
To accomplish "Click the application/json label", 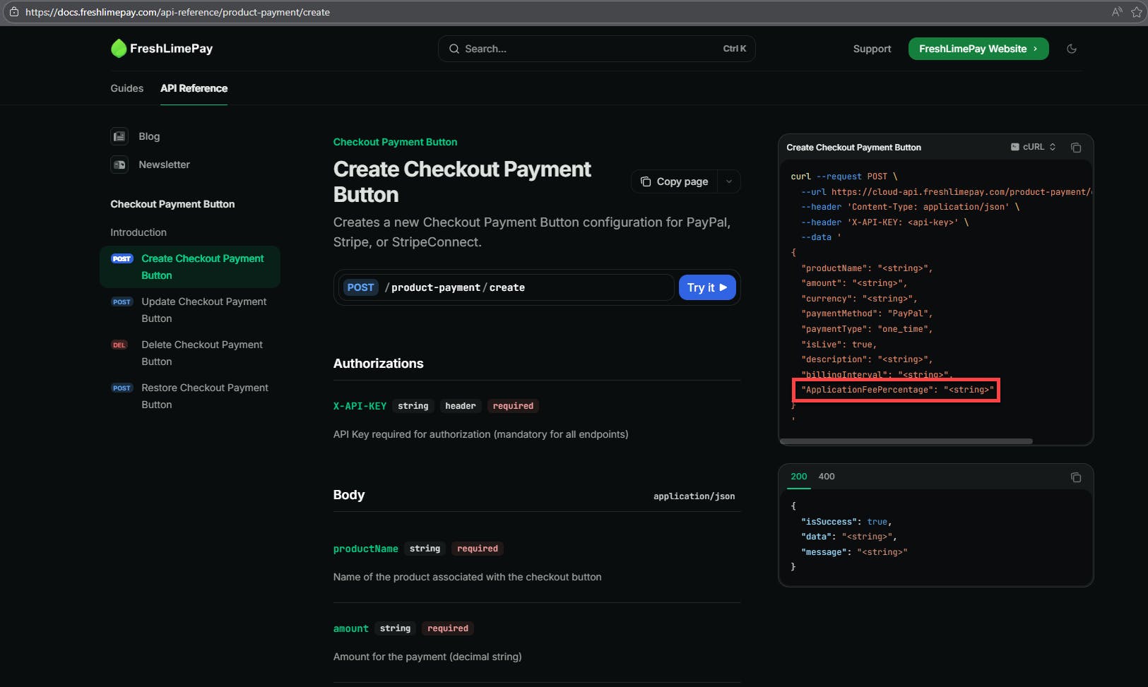I will (x=694, y=496).
